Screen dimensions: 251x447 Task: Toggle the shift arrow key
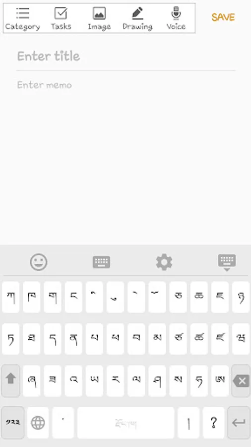point(11,380)
